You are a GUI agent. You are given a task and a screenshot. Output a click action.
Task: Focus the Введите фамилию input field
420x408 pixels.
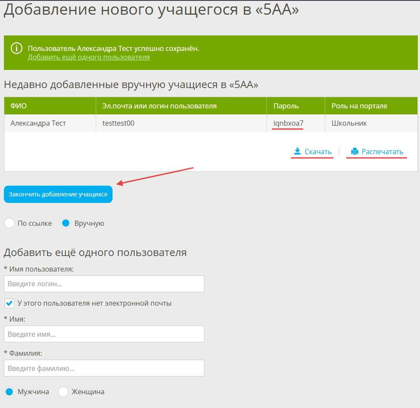pos(104,368)
